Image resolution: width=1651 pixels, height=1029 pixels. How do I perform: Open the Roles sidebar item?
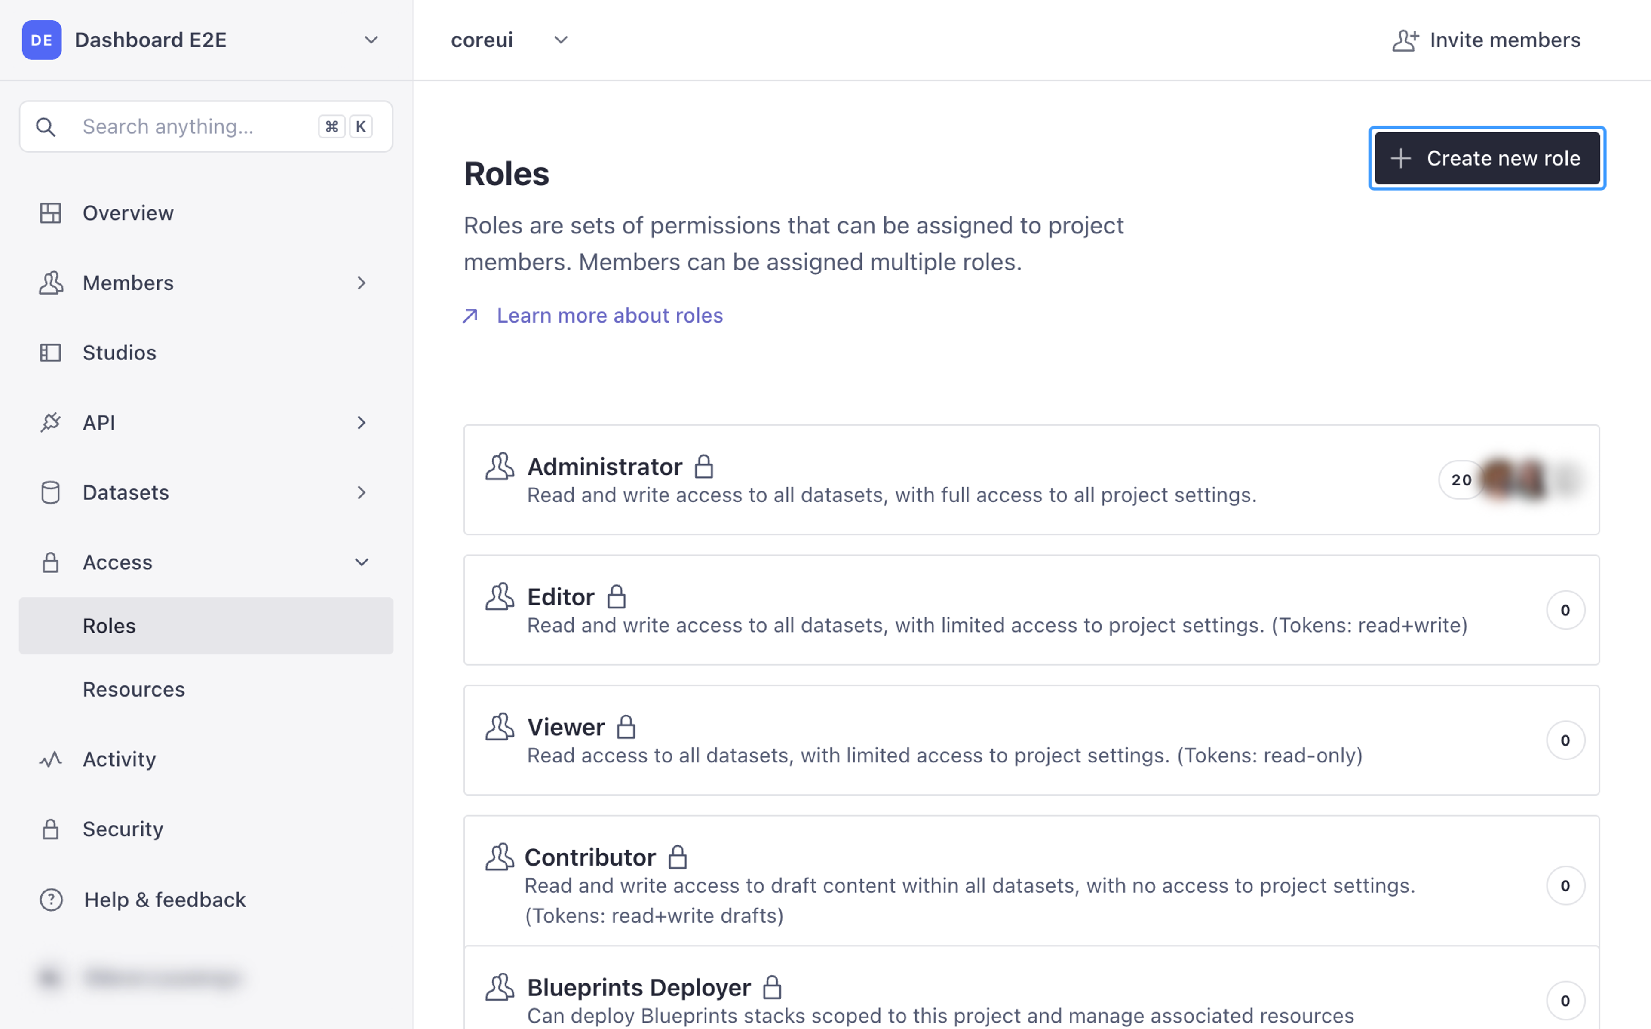(206, 626)
